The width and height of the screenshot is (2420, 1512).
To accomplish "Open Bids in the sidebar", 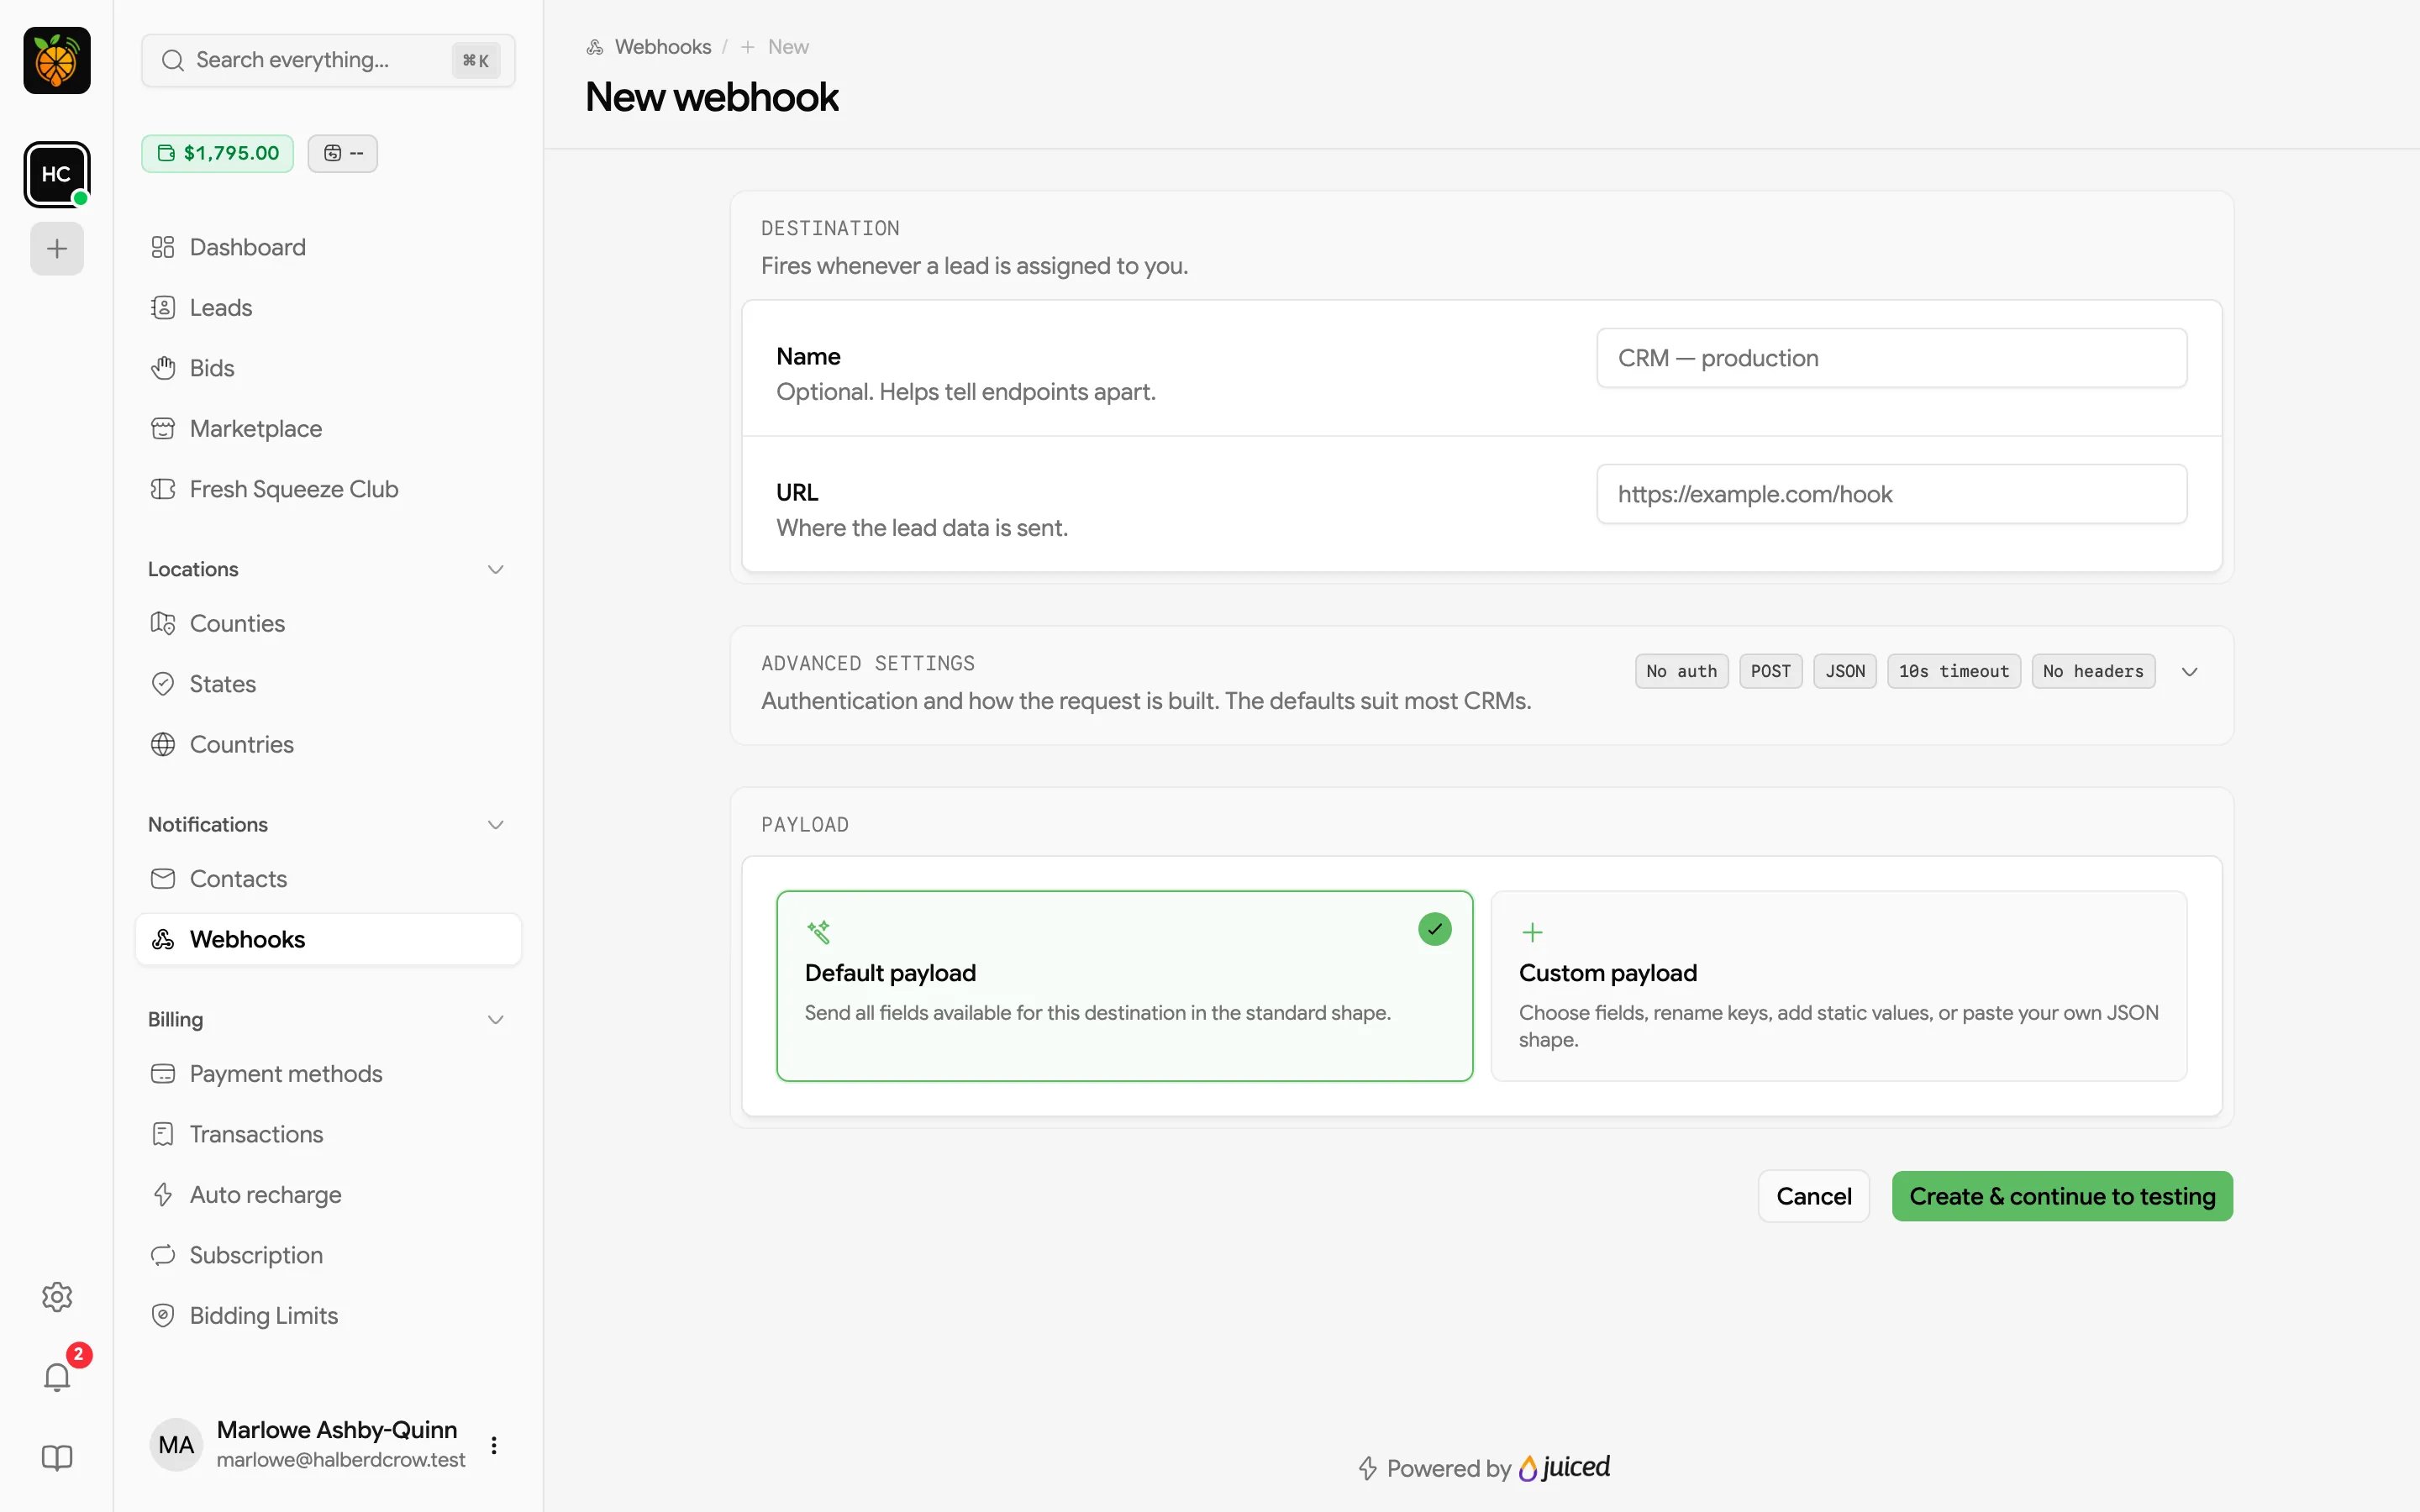I will 328,368.
